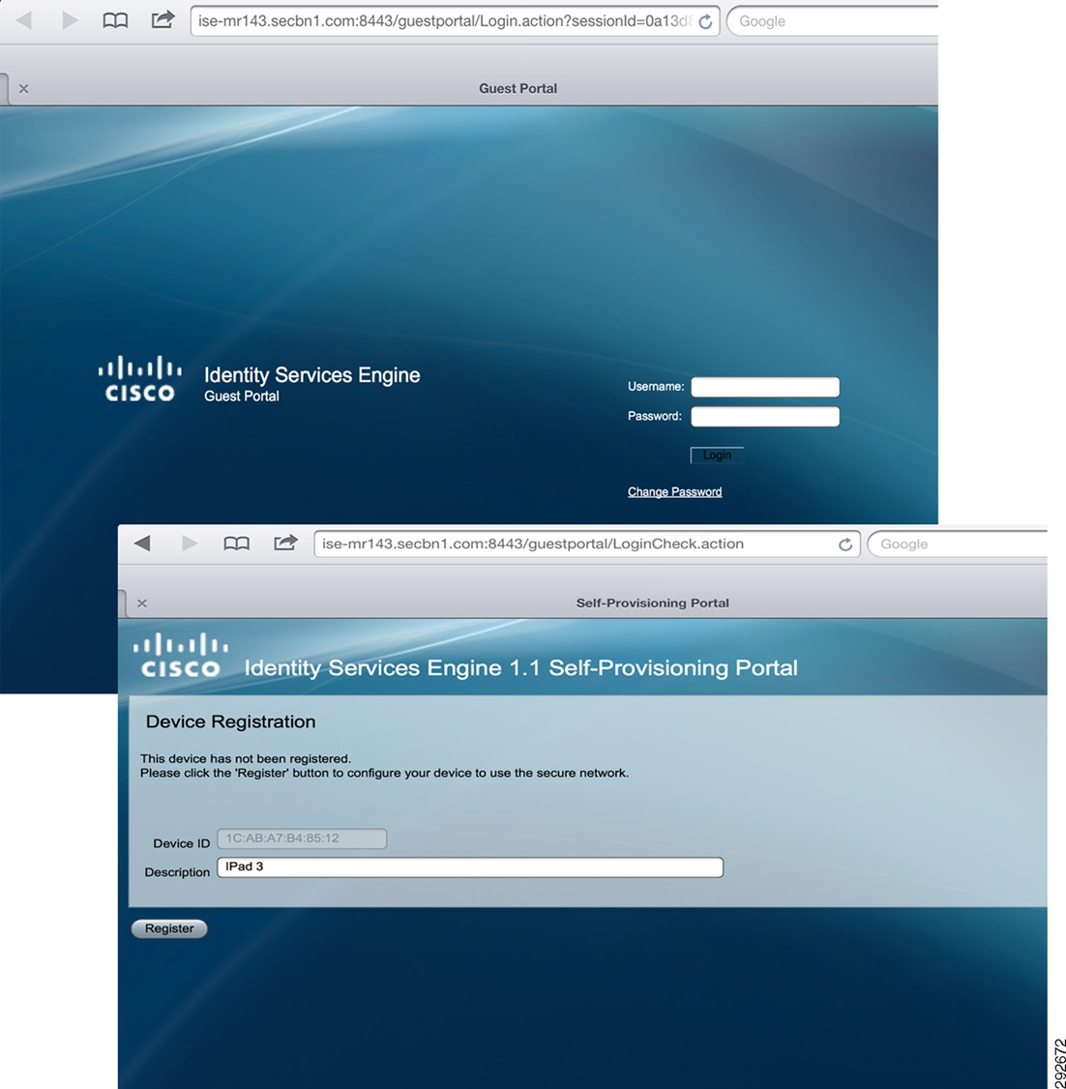Select the LoginCheck.action URL address bar
The height and width of the screenshot is (1089, 1066).
587,544
